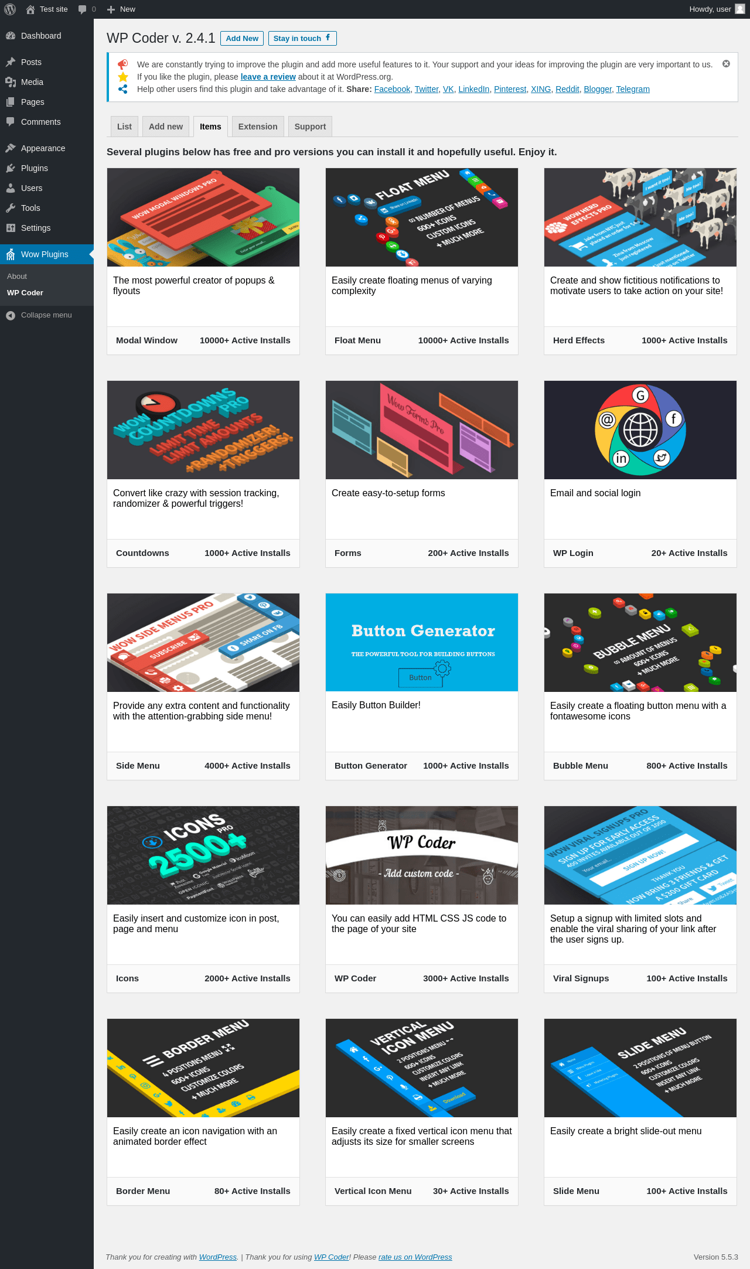Click the Settings icon in sidebar
Screen dimensions: 750x1269
click(11, 228)
